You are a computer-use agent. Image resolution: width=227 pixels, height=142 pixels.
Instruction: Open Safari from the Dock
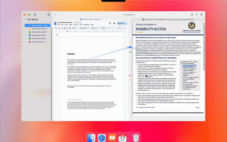tap(102, 138)
